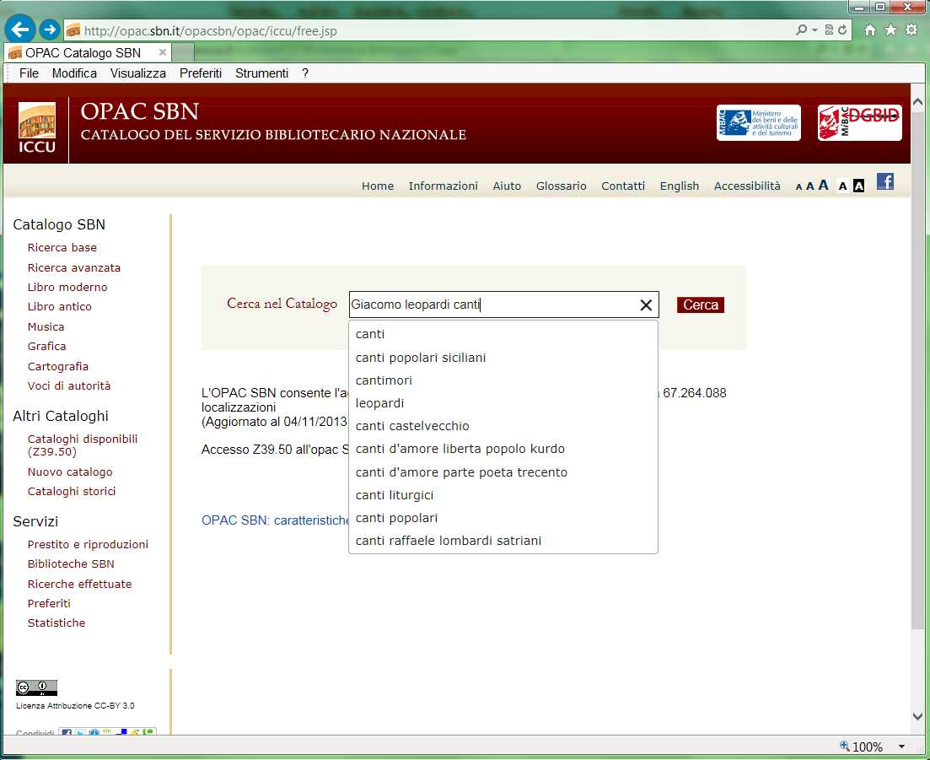Viewport: 930px width, 760px height.
Task: Open Ricerca base in the sidebar
Action: coord(62,247)
